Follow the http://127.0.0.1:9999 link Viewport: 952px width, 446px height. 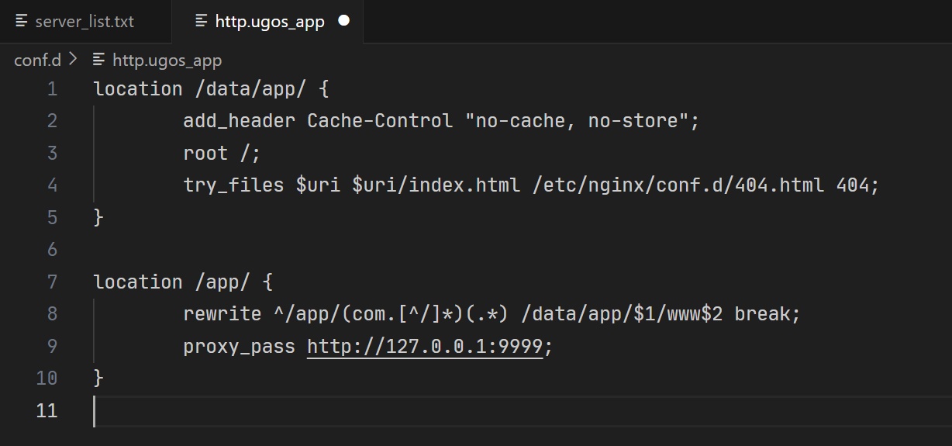[425, 346]
